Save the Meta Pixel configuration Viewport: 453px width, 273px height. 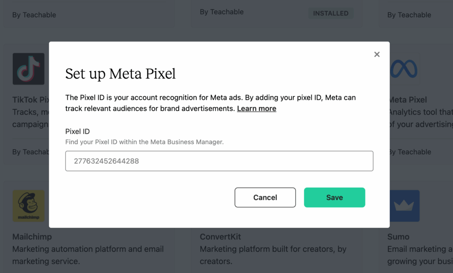pos(334,197)
